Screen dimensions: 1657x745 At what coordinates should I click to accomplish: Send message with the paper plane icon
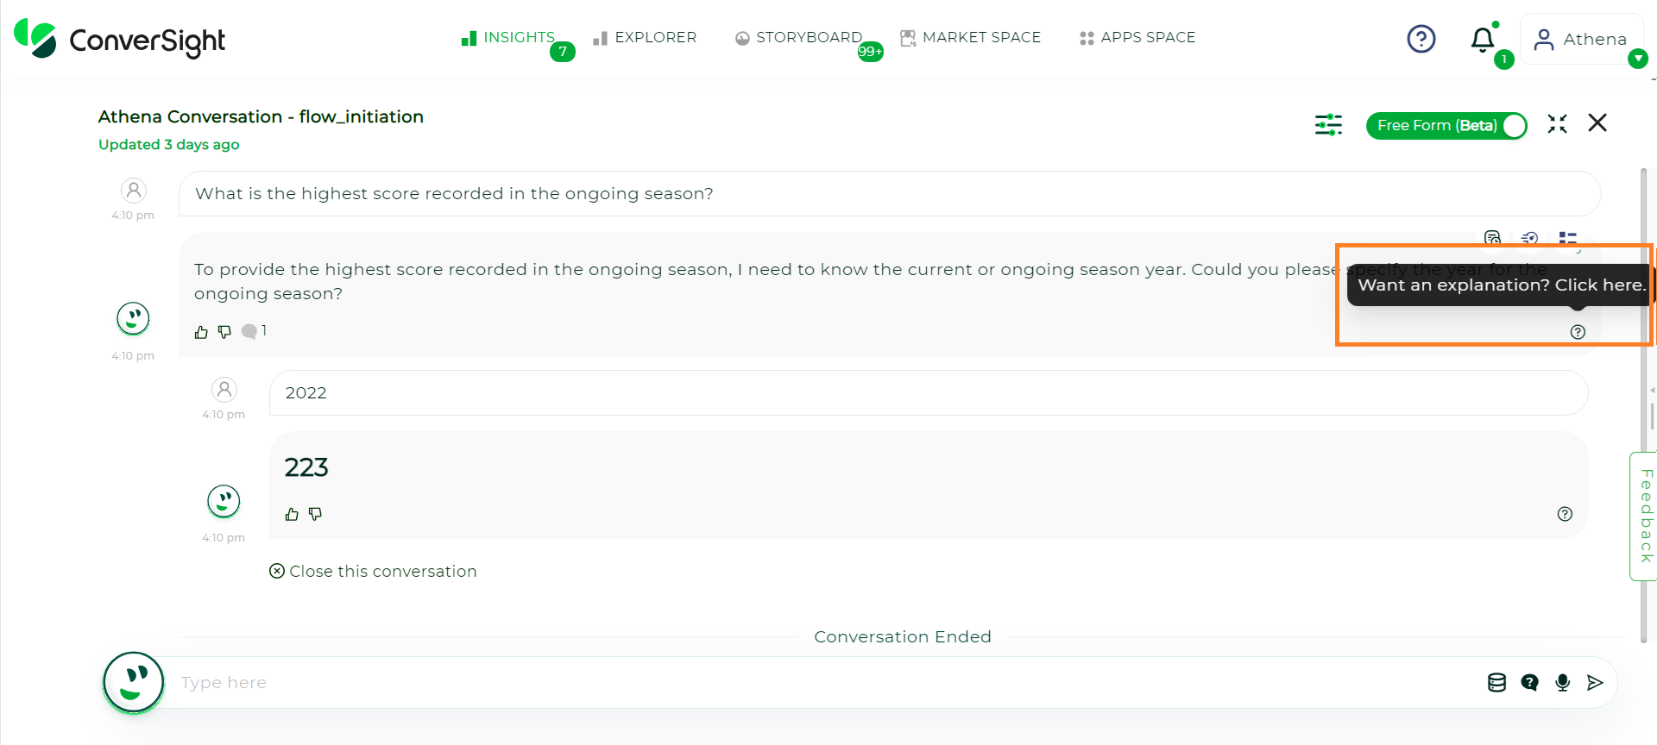point(1595,683)
